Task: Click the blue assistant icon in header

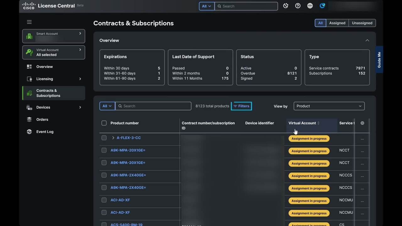Action: (x=322, y=6)
